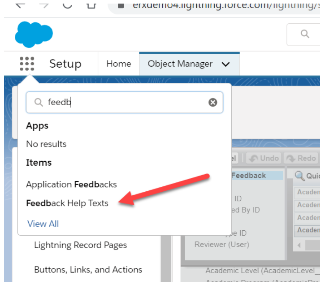325x284 pixels.
Task: Open the Object Manager tab
Action: 180,64
